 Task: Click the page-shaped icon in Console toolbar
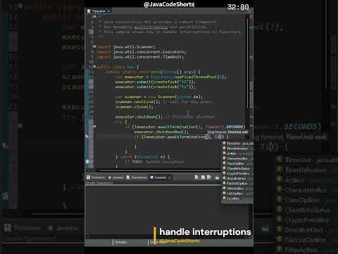(x=196, y=177)
